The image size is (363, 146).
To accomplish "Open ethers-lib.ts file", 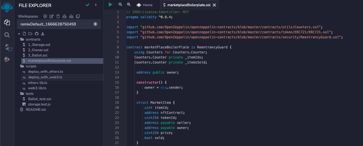I will pos(38,83).
